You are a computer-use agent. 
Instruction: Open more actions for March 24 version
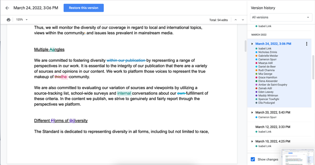[x=307, y=44]
